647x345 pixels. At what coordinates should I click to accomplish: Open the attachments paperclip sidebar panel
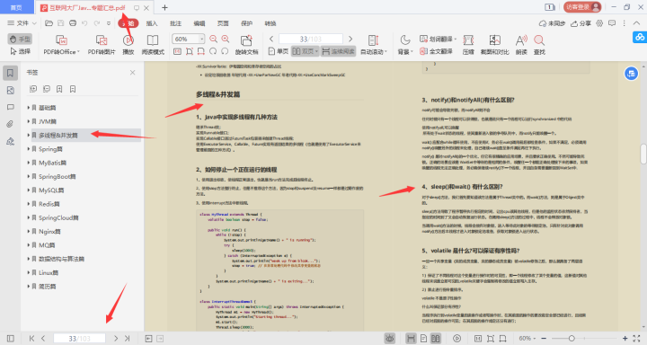point(10,124)
